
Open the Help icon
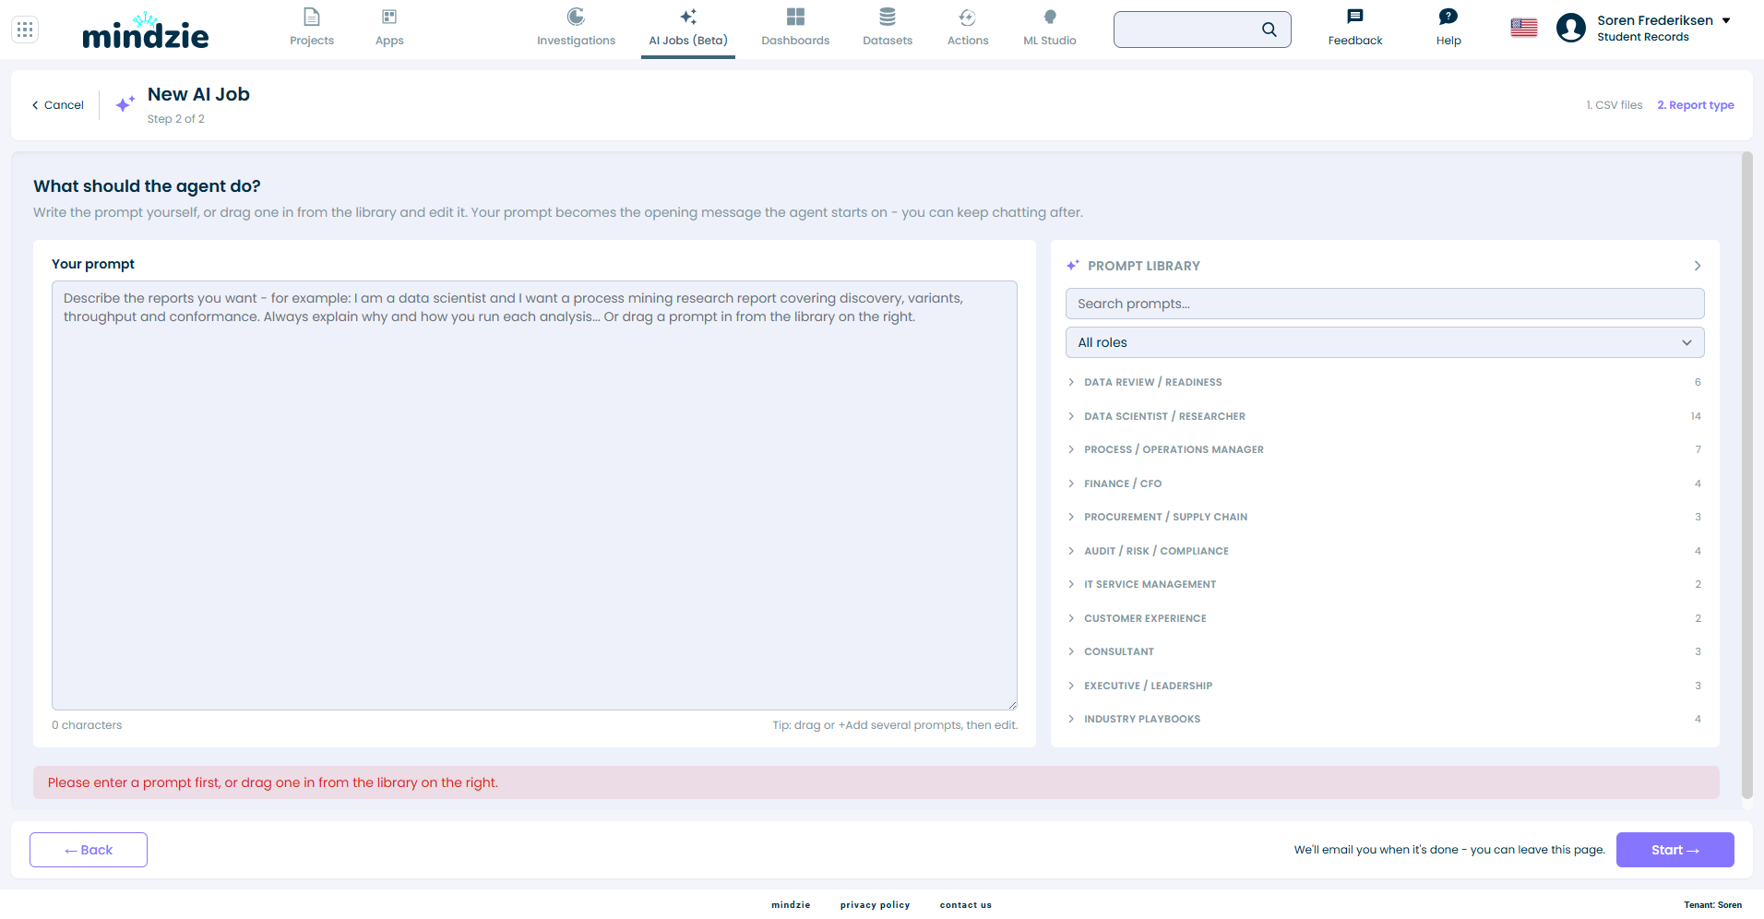(1448, 17)
